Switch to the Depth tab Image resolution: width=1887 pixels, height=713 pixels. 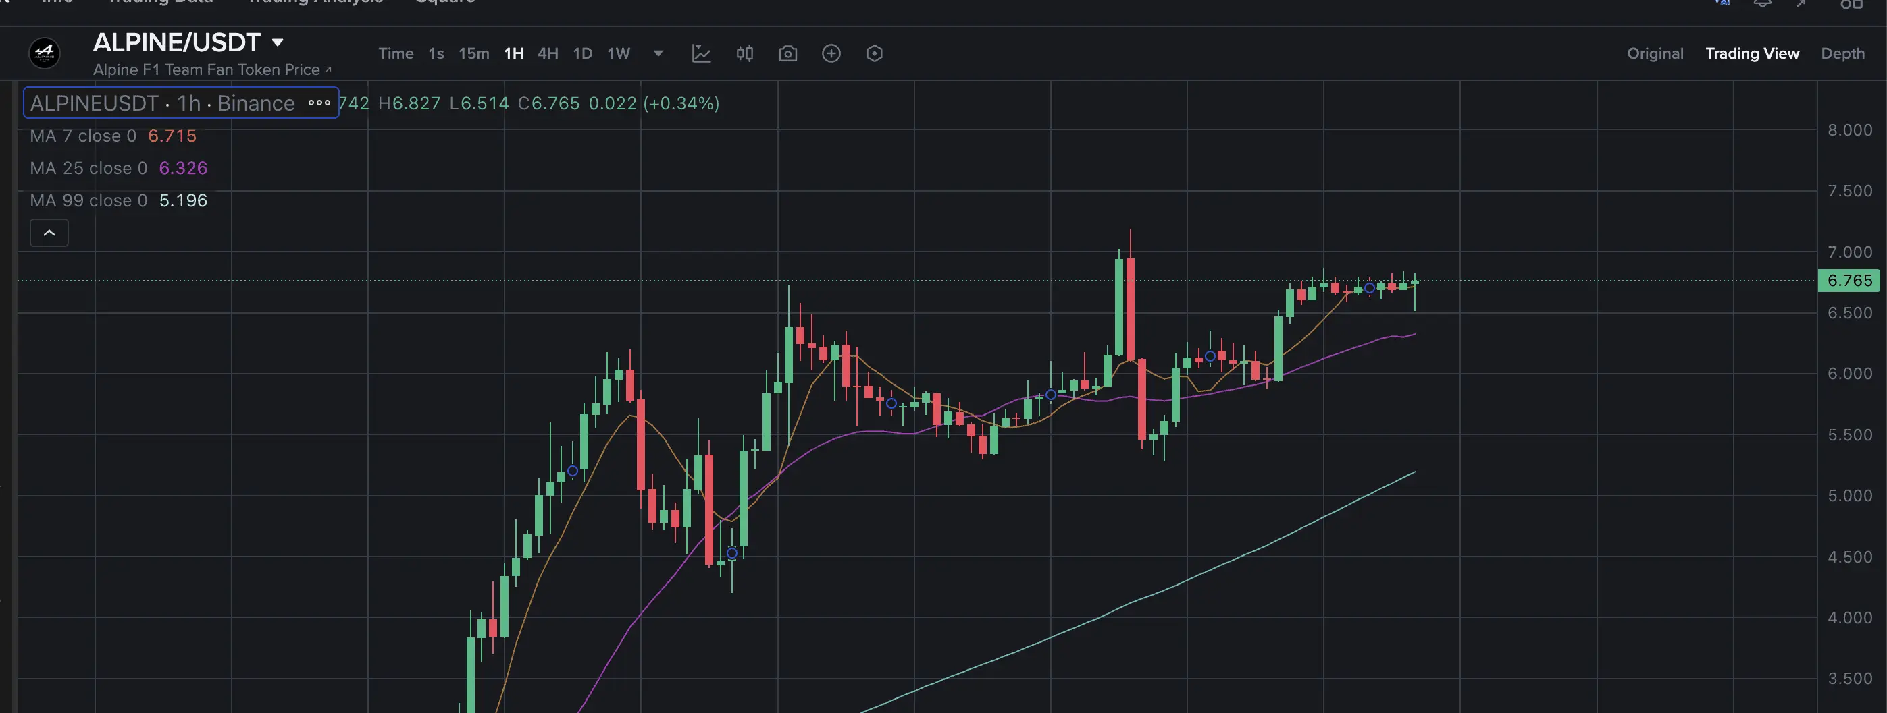[1842, 53]
